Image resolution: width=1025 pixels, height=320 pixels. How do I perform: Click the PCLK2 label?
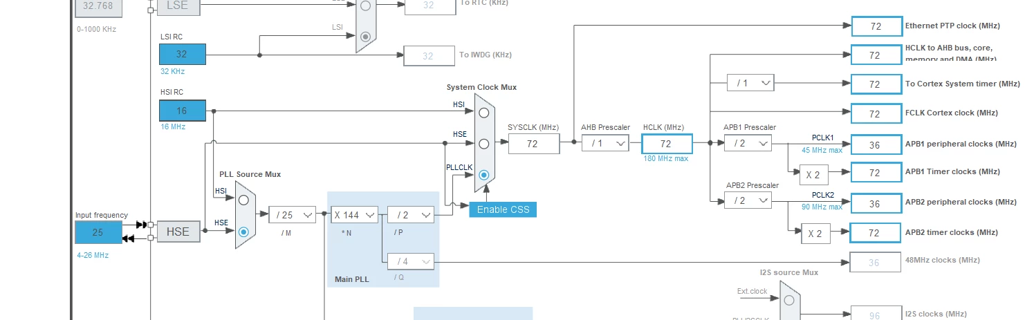pos(823,195)
